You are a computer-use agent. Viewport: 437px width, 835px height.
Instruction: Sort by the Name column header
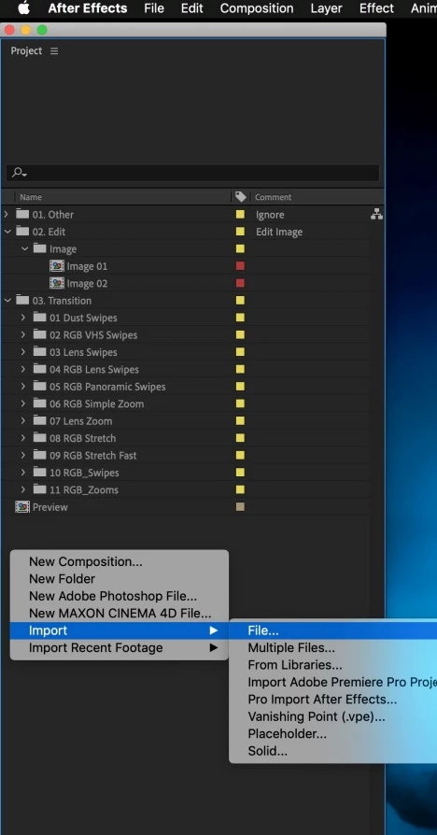tap(31, 197)
